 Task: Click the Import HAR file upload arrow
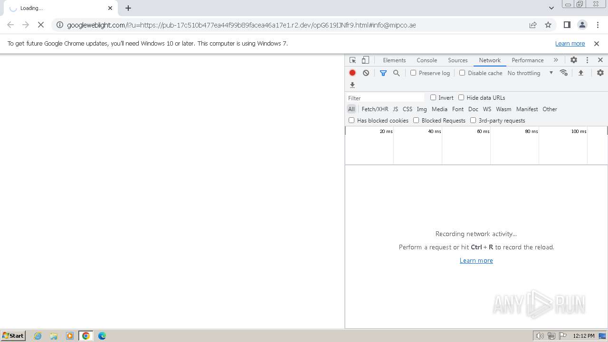pos(580,73)
